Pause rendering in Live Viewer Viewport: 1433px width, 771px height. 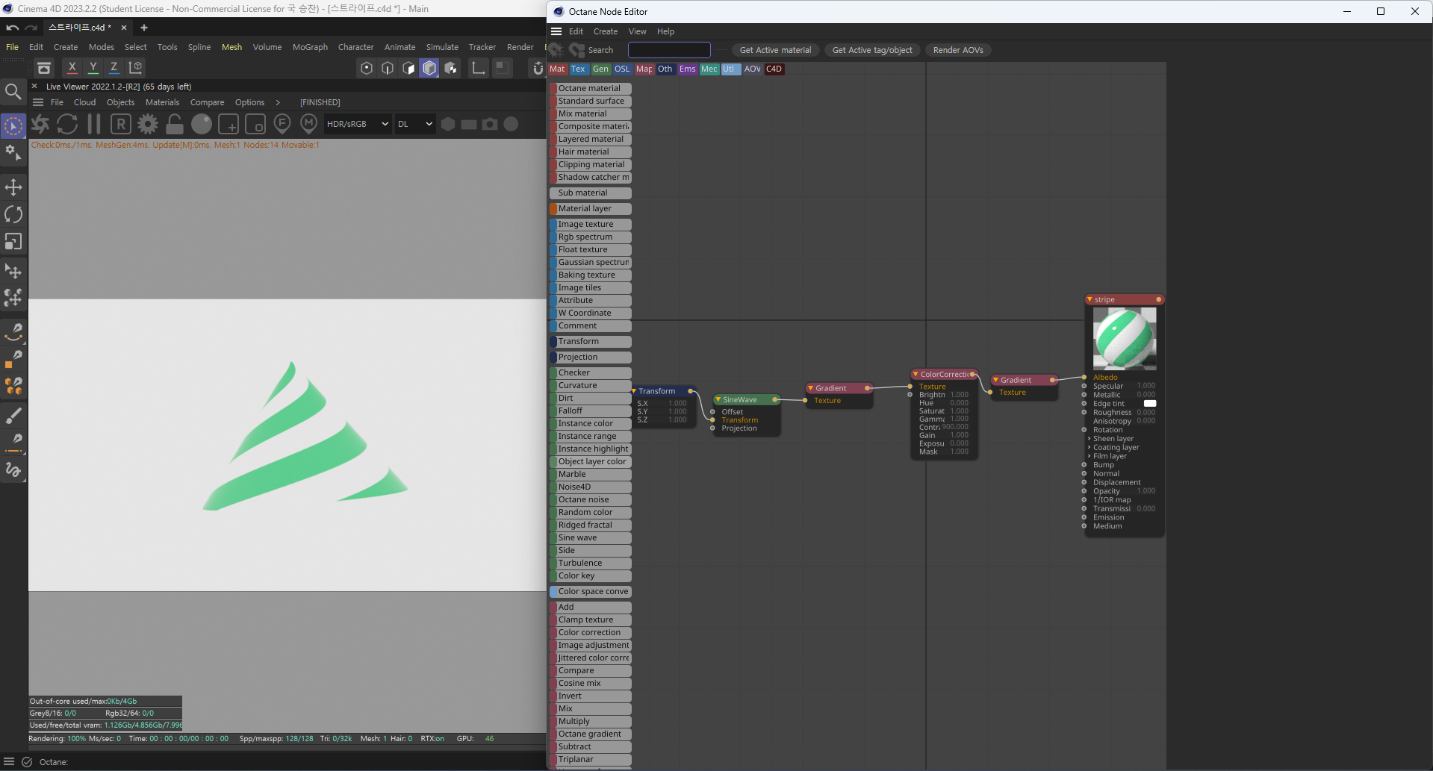pos(94,124)
